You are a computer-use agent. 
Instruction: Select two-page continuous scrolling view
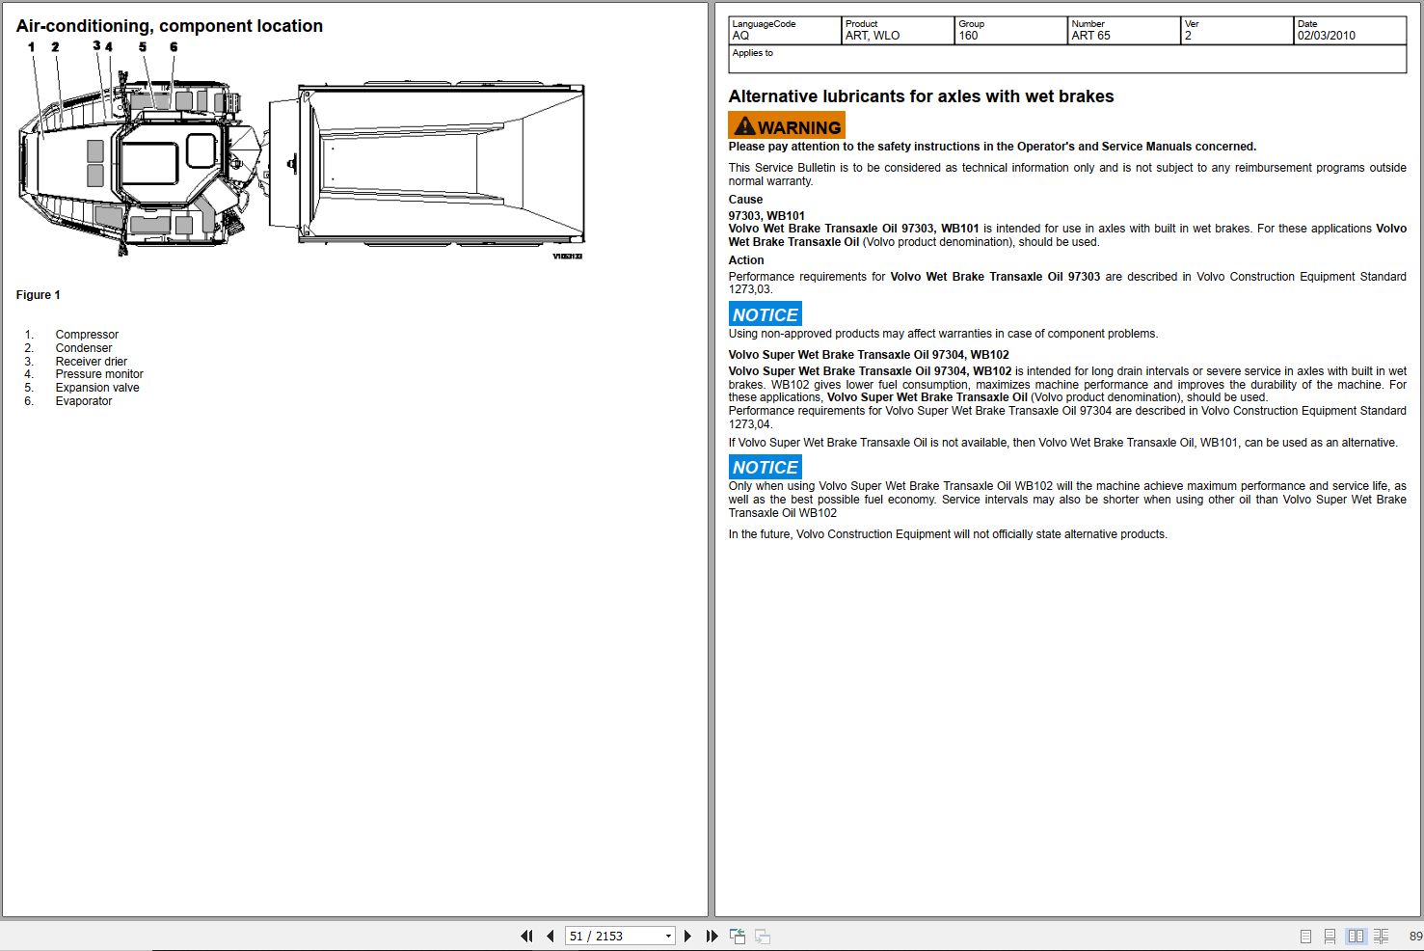coord(1382,936)
